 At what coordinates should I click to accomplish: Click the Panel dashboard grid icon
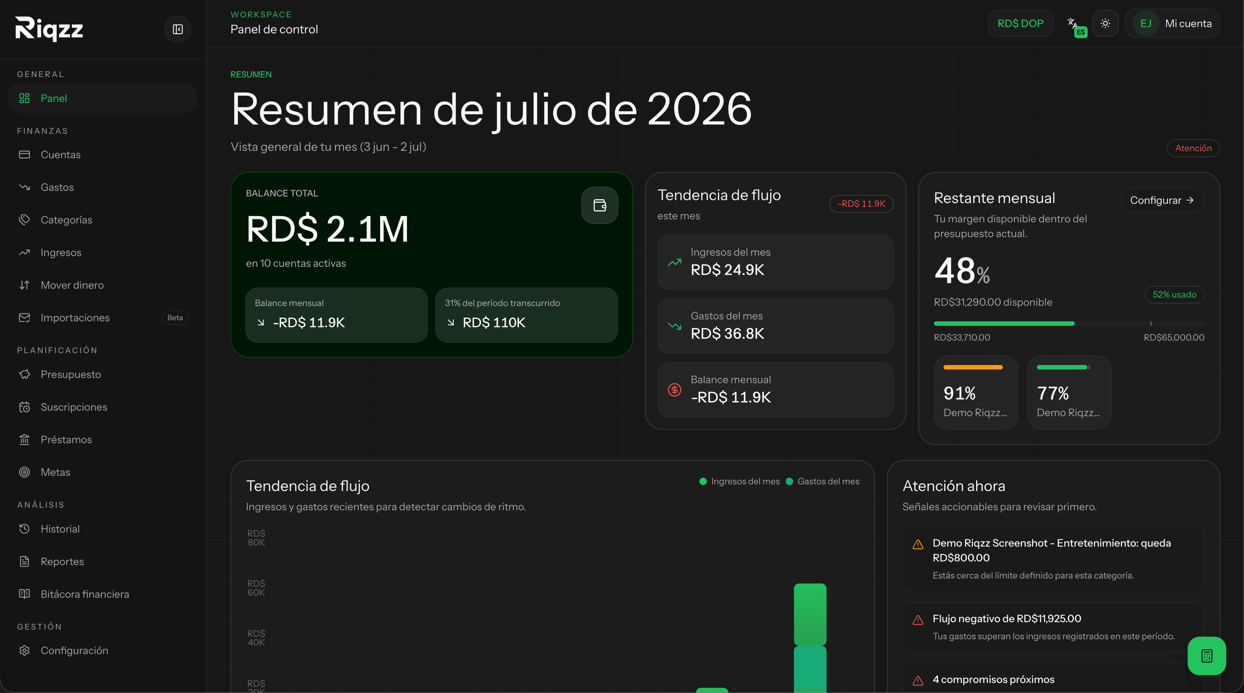(24, 98)
